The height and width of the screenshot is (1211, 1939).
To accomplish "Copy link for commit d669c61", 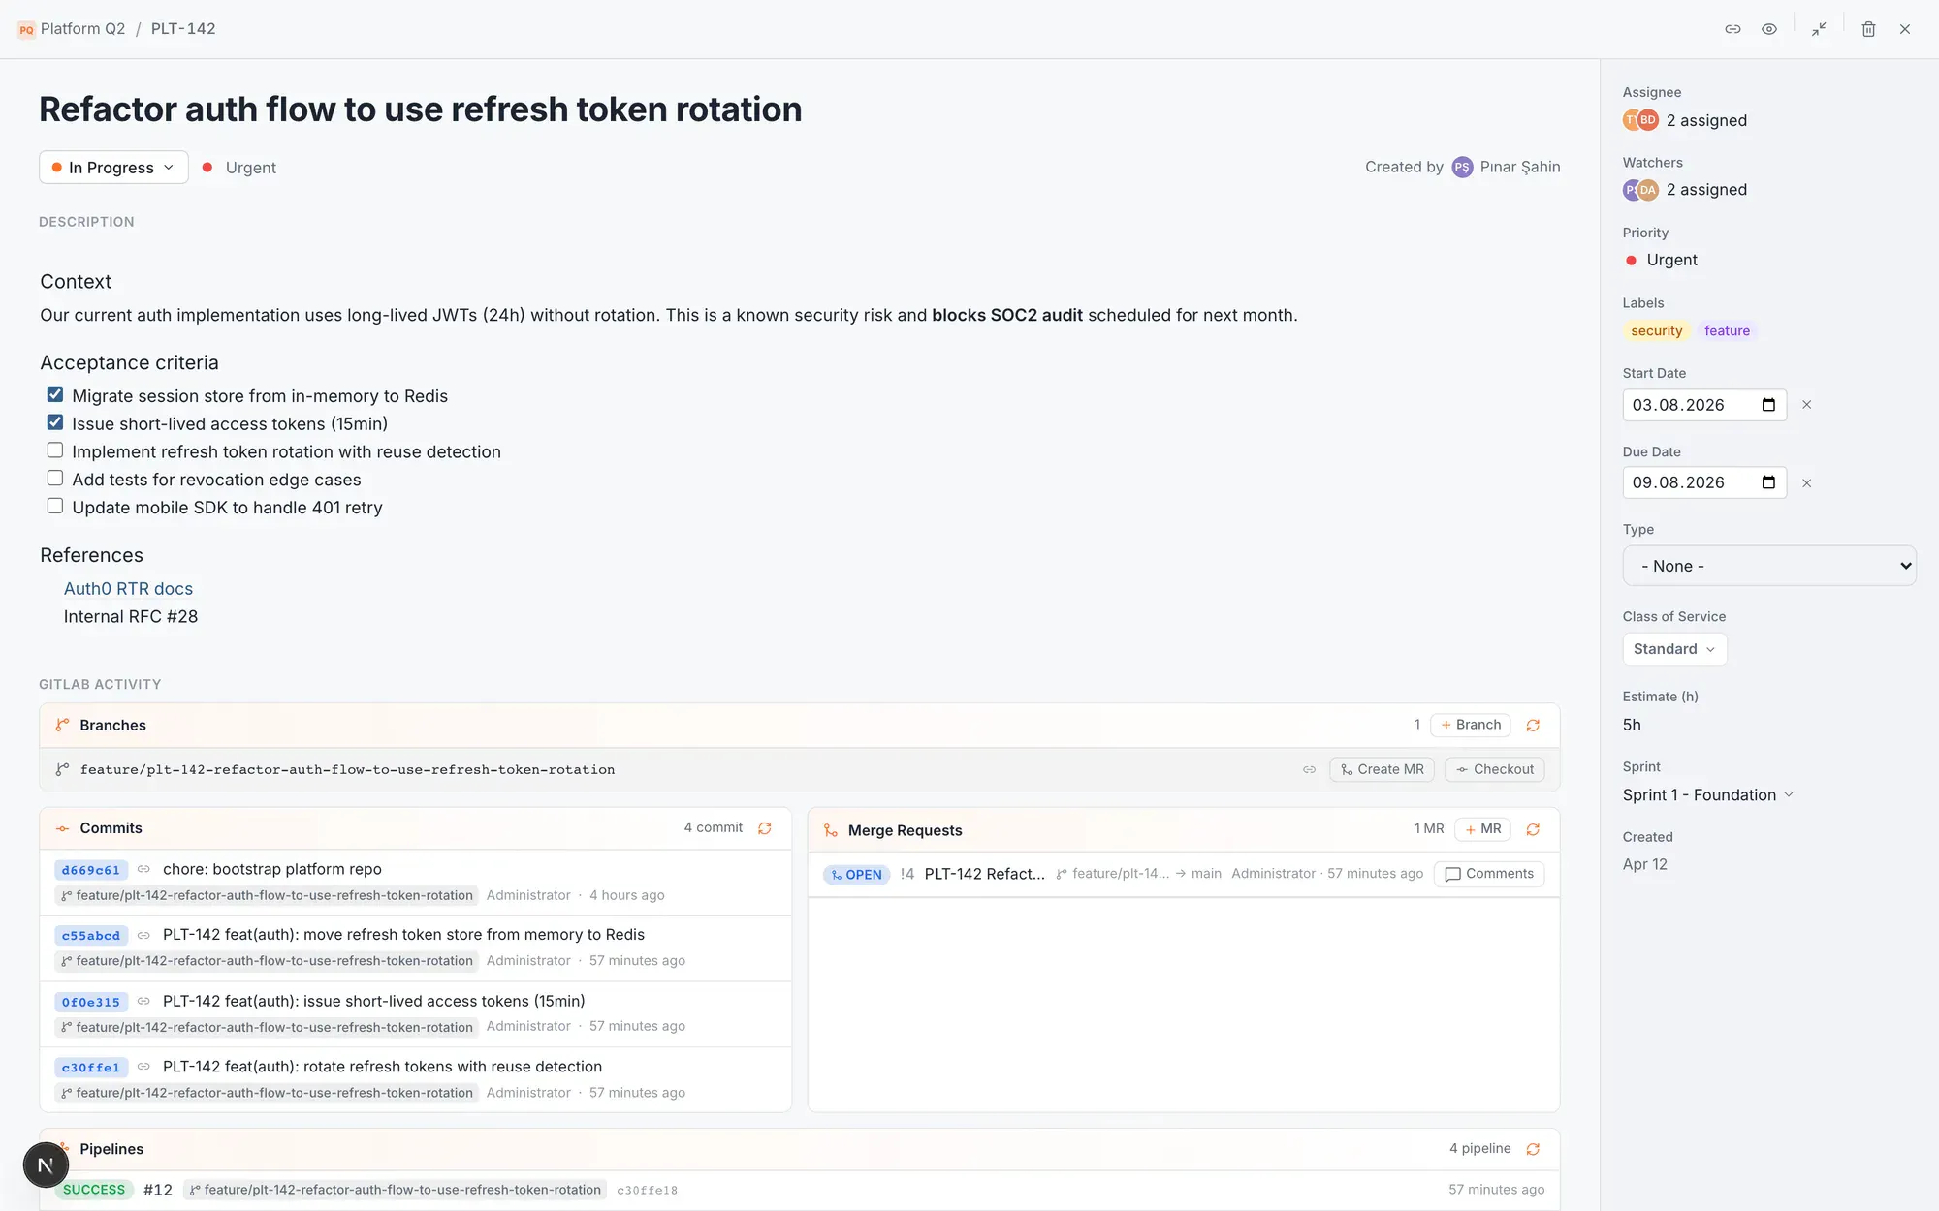I will [x=143, y=869].
